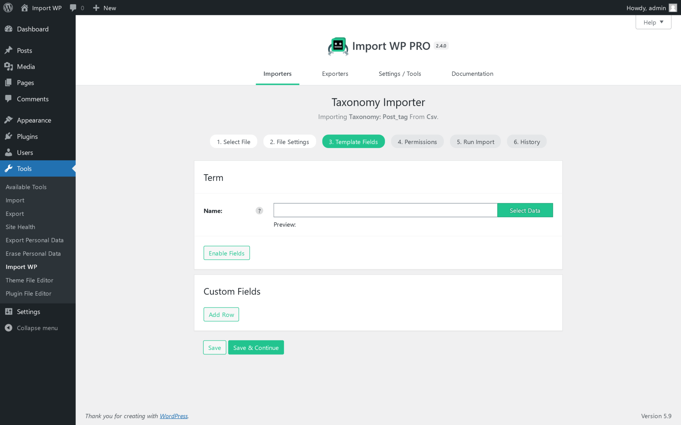Switch to the Exporters tab

click(335, 74)
